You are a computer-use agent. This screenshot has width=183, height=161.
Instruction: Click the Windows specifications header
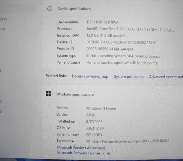click(x=75, y=94)
